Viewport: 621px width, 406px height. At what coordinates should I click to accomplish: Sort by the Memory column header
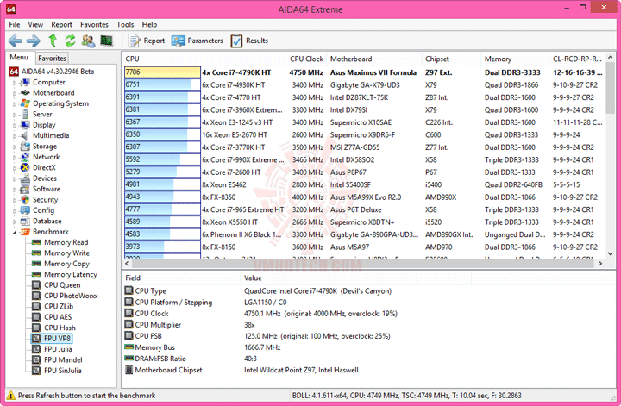pyautogui.click(x=515, y=59)
